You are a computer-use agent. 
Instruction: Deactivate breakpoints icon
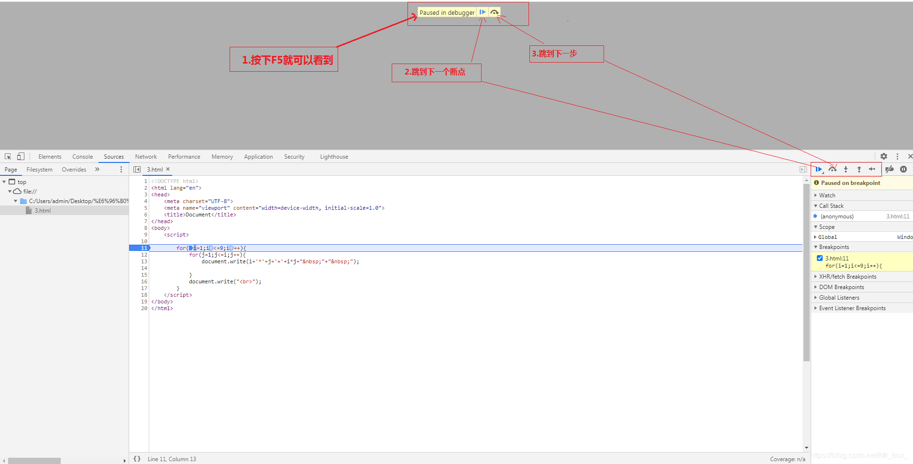[890, 169]
